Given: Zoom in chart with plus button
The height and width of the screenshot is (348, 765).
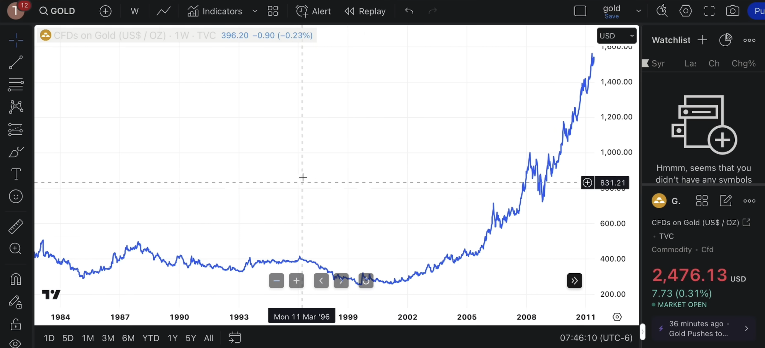Looking at the screenshot, I should tap(296, 281).
